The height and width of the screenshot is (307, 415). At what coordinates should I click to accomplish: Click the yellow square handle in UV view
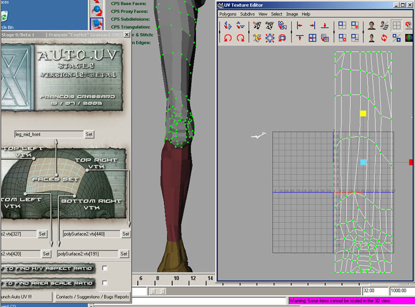363,113
